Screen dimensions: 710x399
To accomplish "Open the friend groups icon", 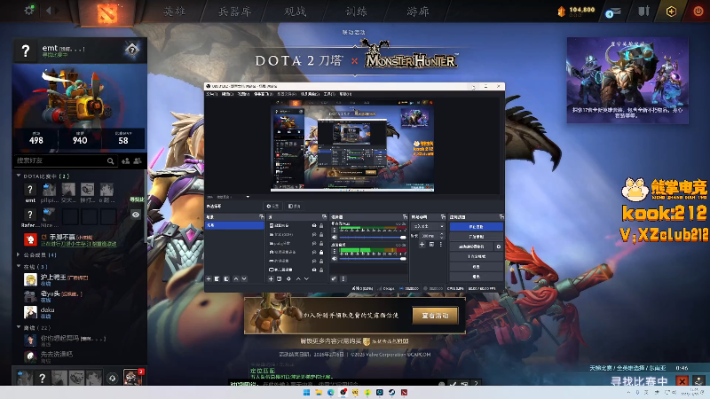I will pyautogui.click(x=138, y=160).
